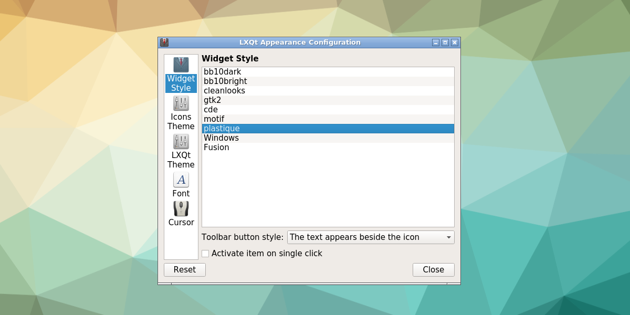
Task: Minimize the LXQt Appearance Configuration window
Action: (436, 43)
